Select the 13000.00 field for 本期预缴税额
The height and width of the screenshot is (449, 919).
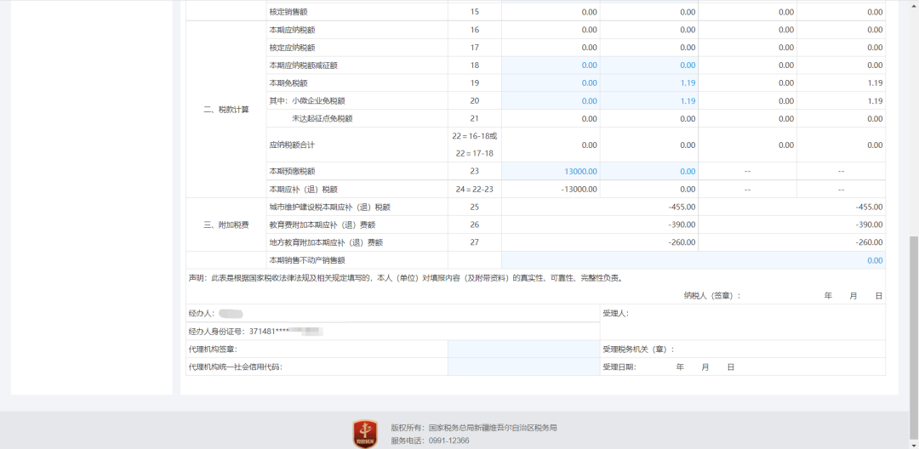pyautogui.click(x=551, y=171)
